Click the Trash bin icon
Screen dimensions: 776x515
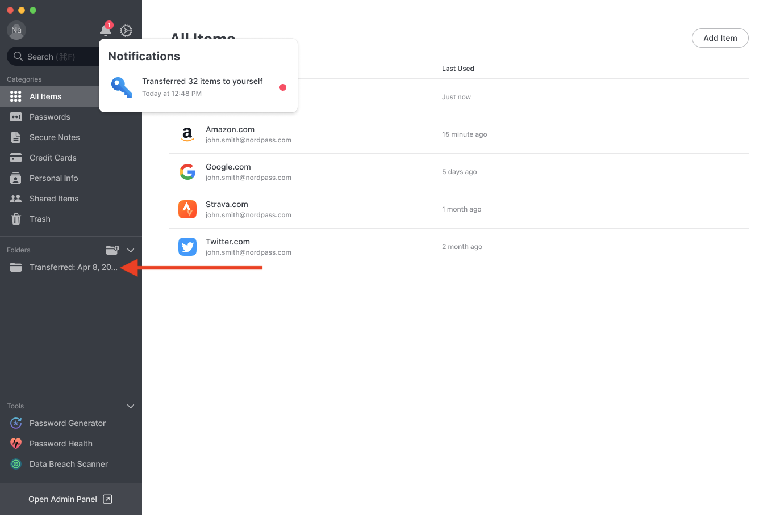(x=16, y=219)
